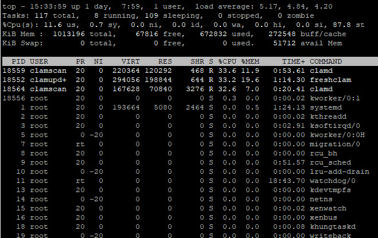Click the 19.6 %MEM value
Viewport: 378px width, 238px height.
(x=250, y=80)
